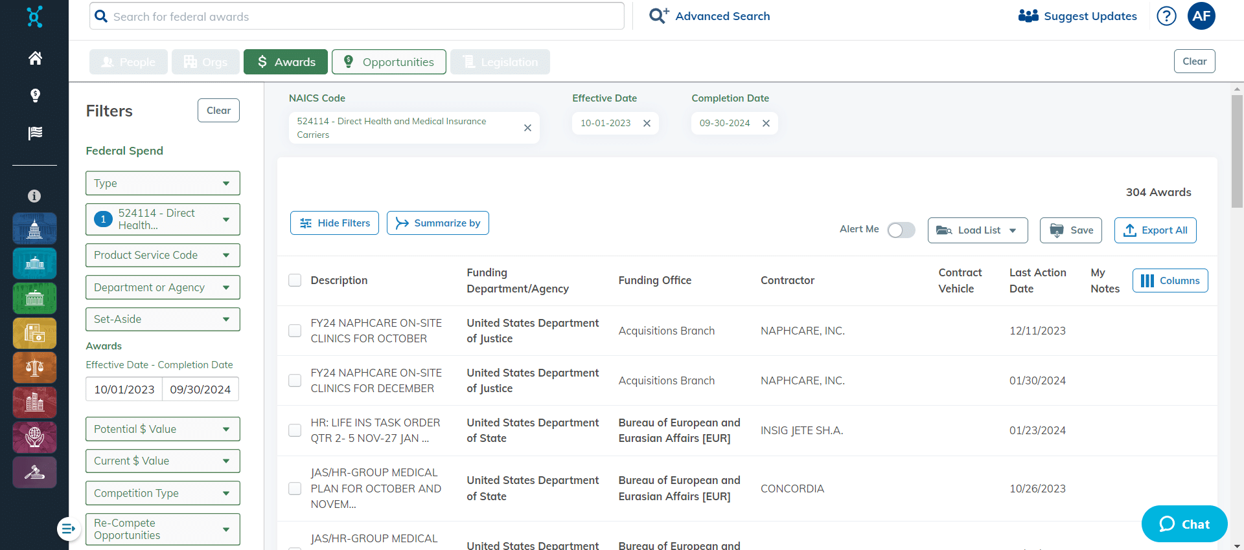The image size is (1244, 550).
Task: Expand the Re-Compete Opportunities dropdown
Action: pyautogui.click(x=163, y=529)
